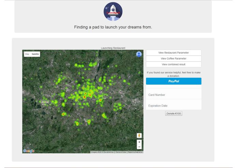Click Report a map error link

135,152
